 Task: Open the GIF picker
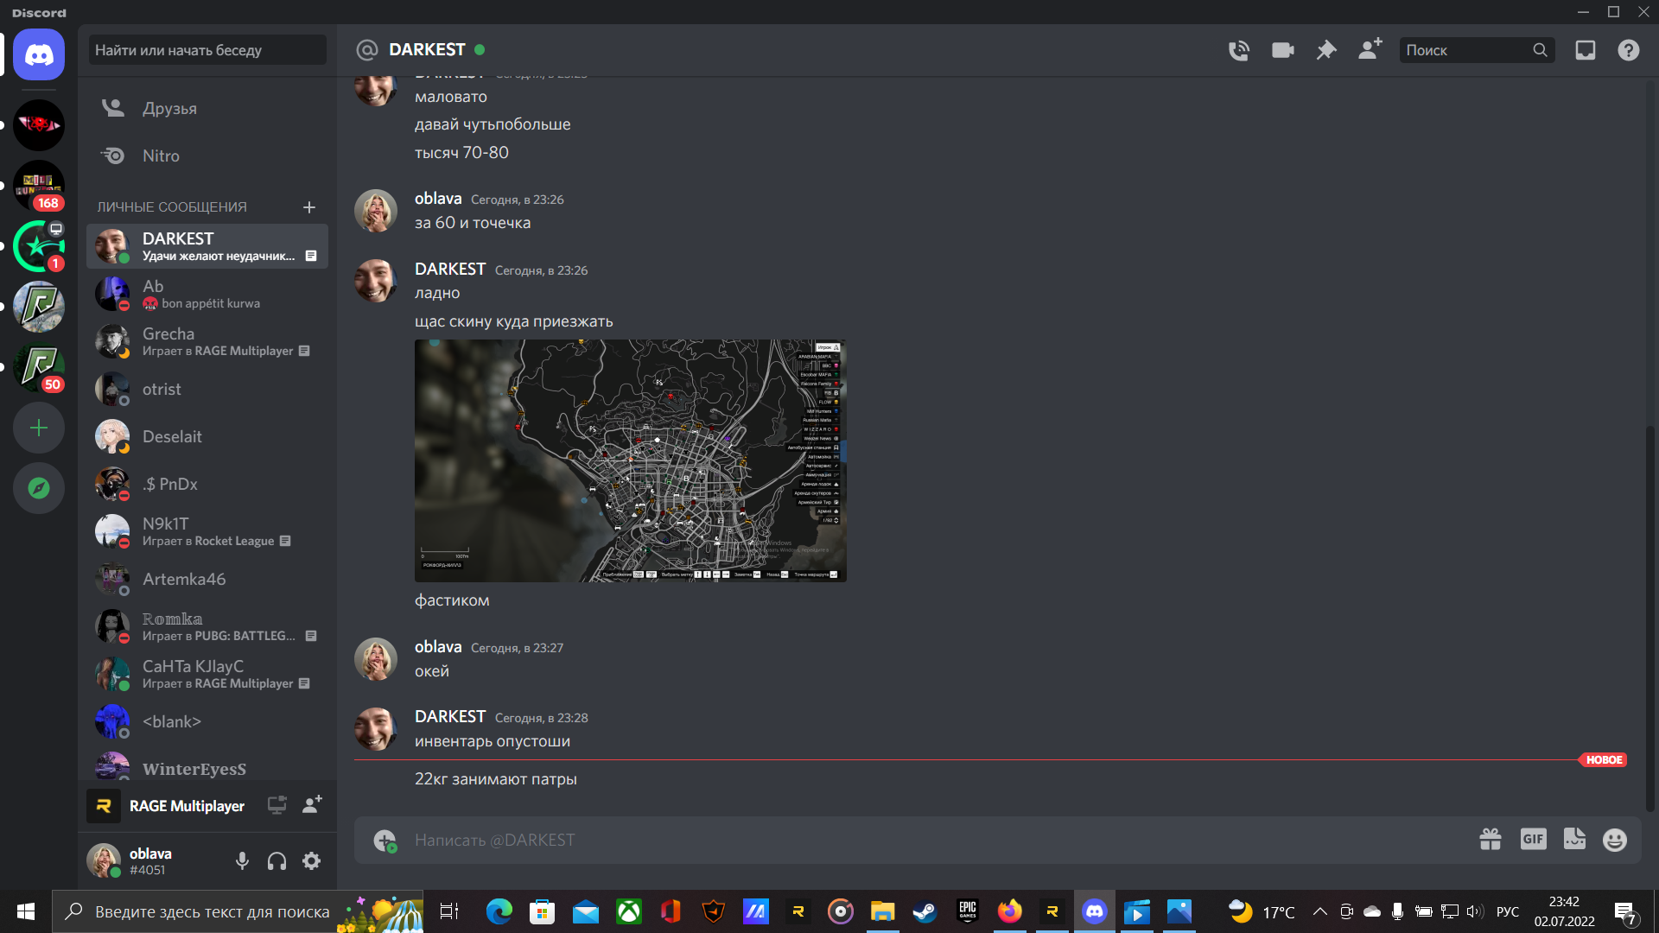coord(1534,839)
